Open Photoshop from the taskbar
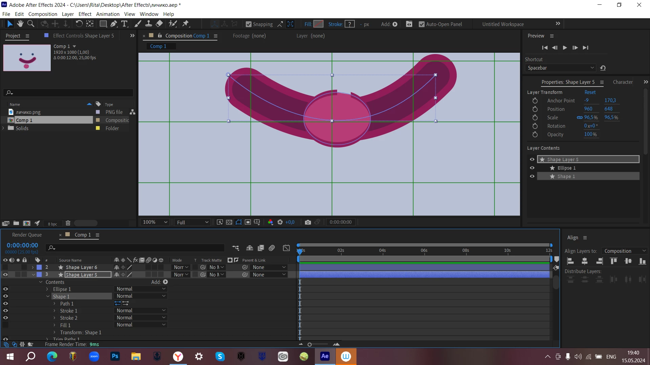This screenshot has height=365, width=650. click(x=115, y=356)
